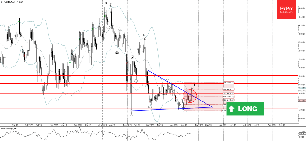Select the 0.0%(484.63) Fibonacci level label
The height and width of the screenshot is (141, 306).
click(229, 83)
